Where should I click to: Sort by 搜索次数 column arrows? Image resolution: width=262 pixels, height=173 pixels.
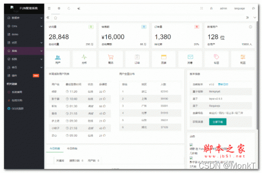82,161
